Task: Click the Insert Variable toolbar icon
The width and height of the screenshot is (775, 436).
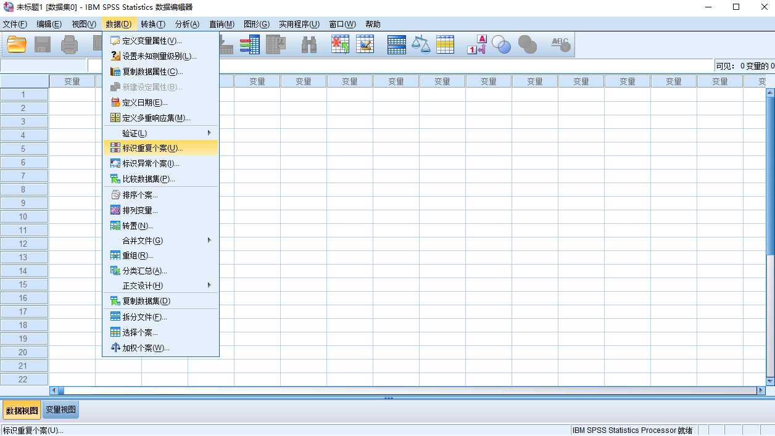Action: click(365, 44)
